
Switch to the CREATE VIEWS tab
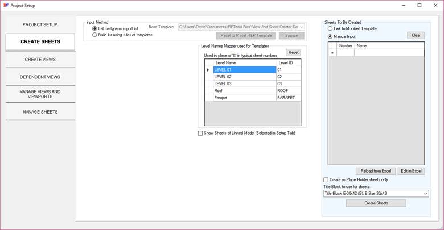coord(40,60)
